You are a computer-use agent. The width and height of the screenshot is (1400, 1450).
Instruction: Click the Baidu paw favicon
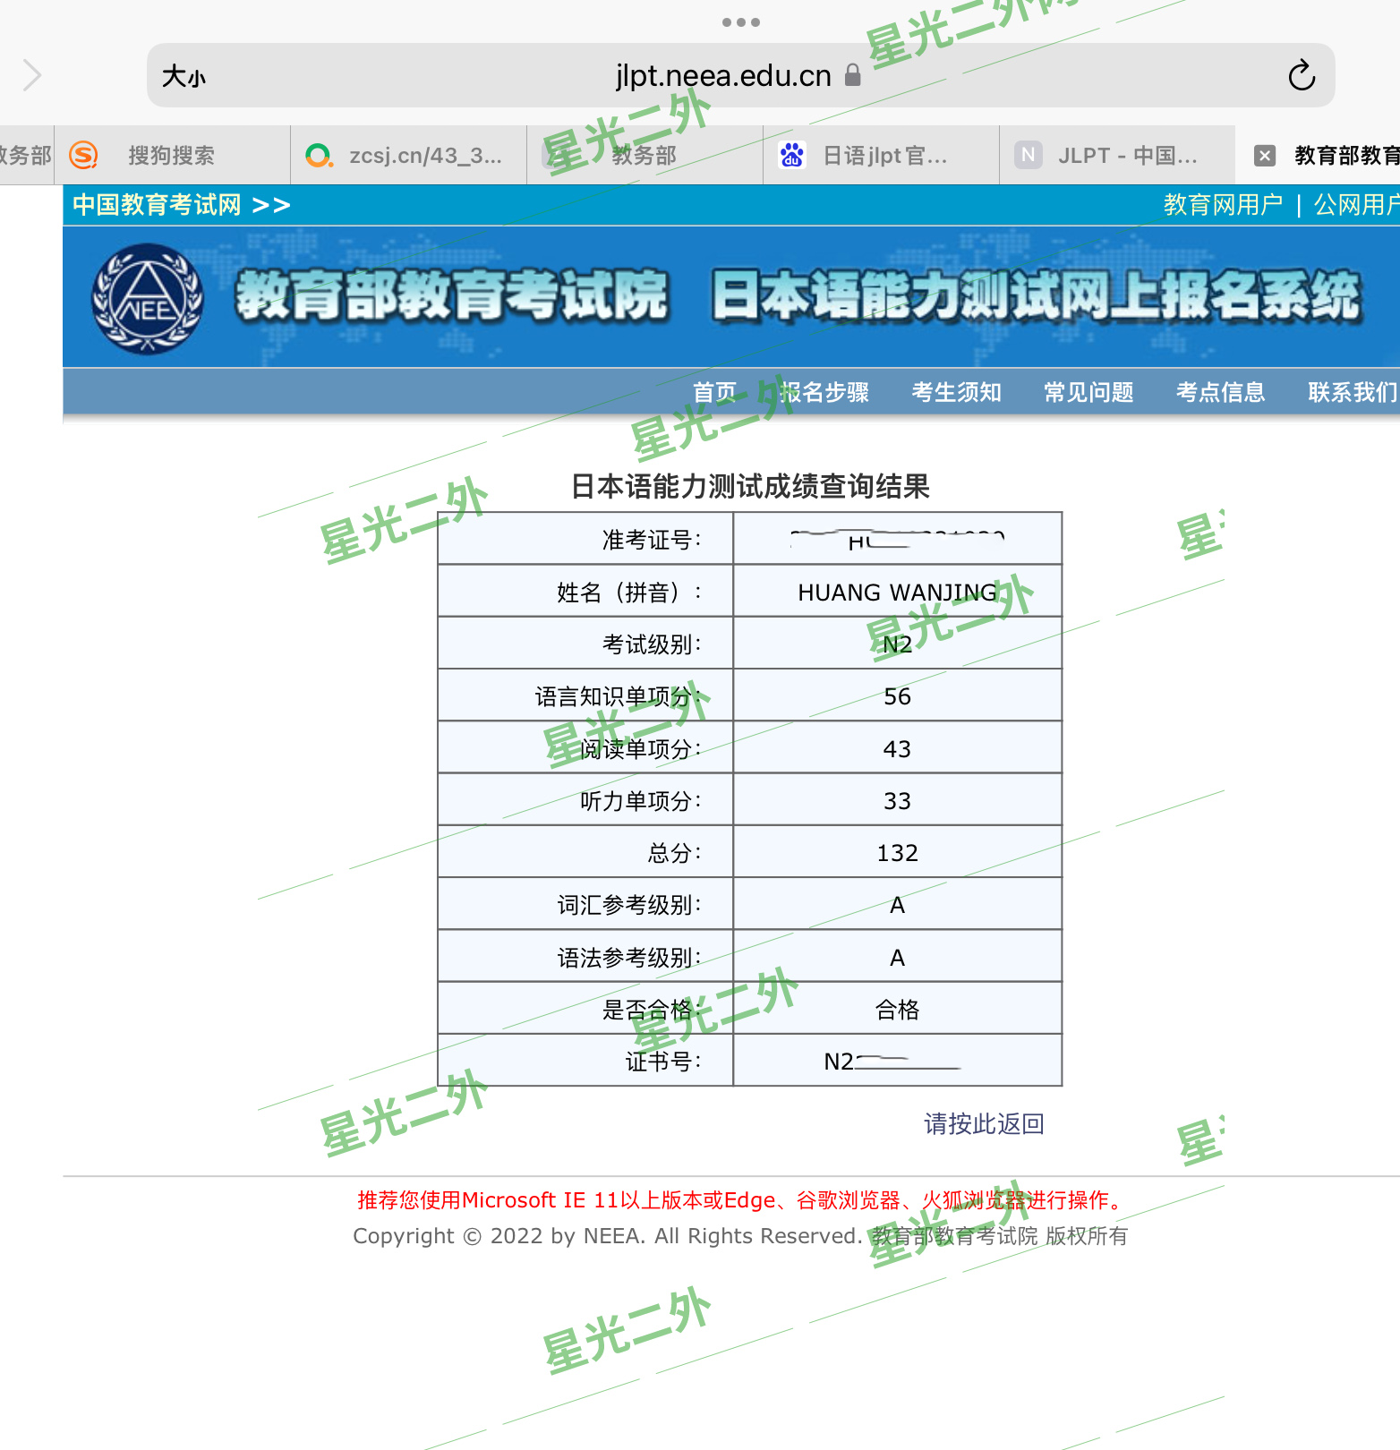click(x=792, y=156)
